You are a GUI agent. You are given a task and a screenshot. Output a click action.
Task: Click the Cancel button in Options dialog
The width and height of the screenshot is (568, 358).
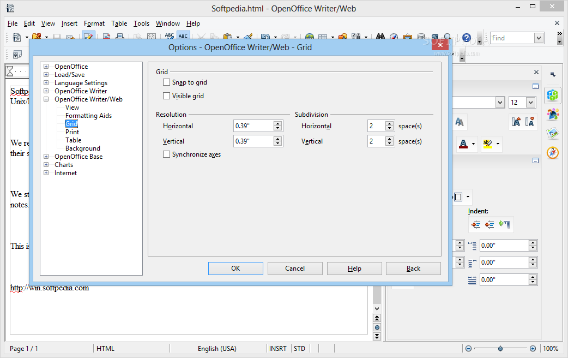[295, 268]
